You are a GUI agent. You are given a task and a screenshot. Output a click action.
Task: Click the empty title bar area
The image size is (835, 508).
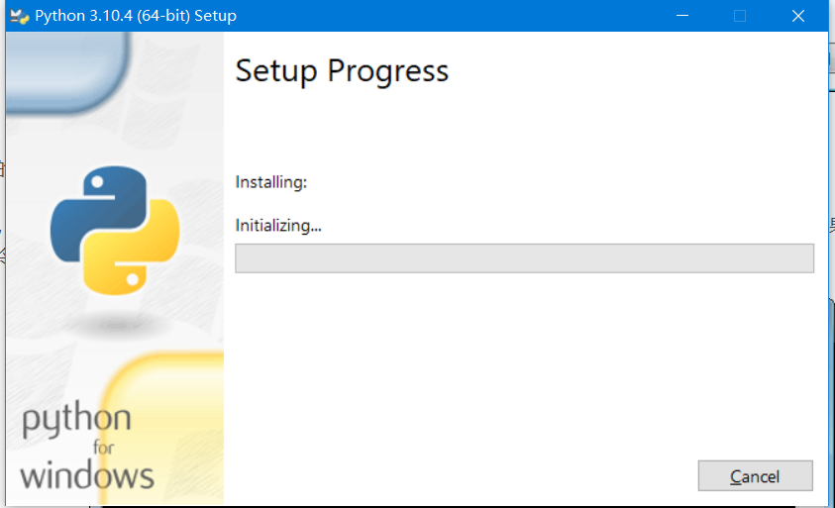click(446, 16)
